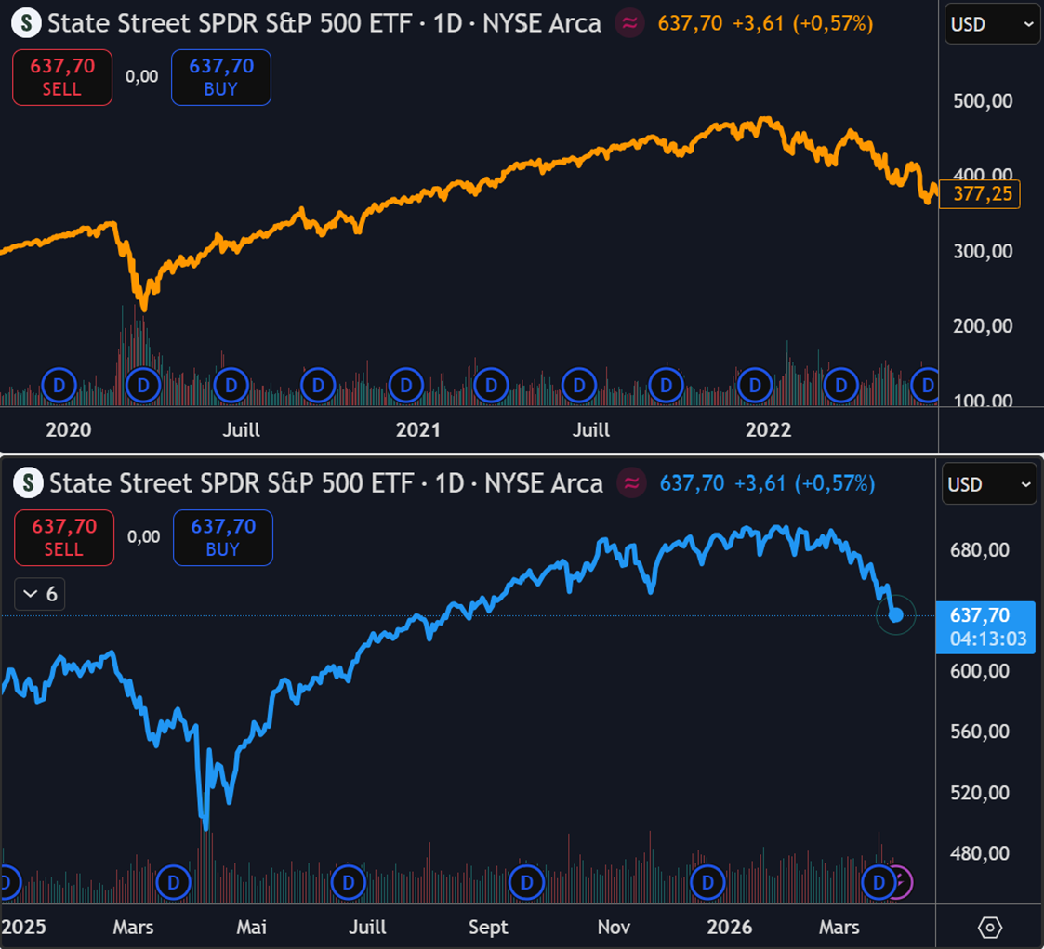This screenshot has height=949, width=1044.
Task: Click the blue BUY 637,70 button, orange chart
Action: pyautogui.click(x=221, y=77)
